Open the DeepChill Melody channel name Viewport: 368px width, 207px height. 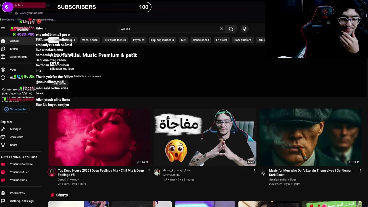tap(68, 180)
